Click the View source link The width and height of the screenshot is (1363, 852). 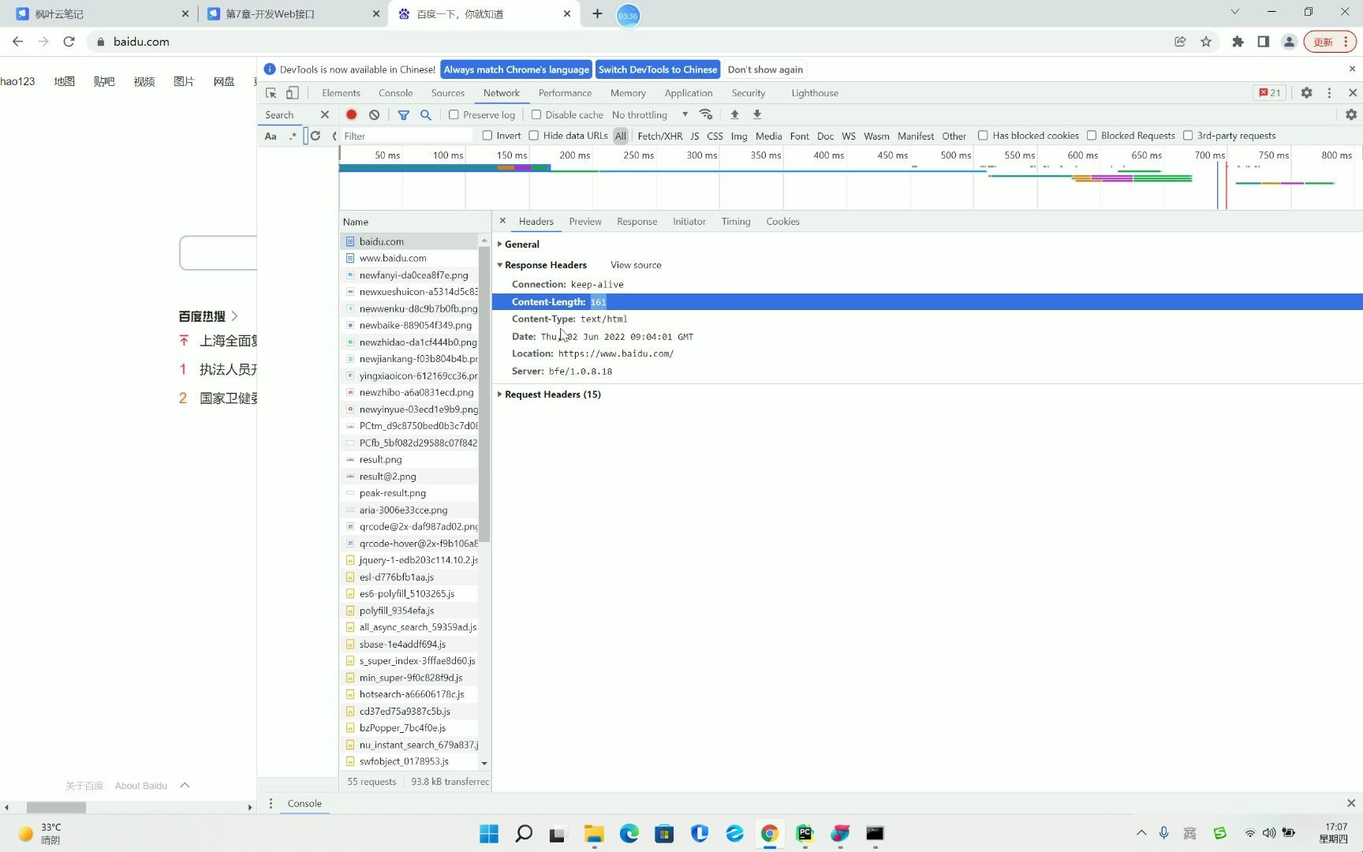point(635,265)
